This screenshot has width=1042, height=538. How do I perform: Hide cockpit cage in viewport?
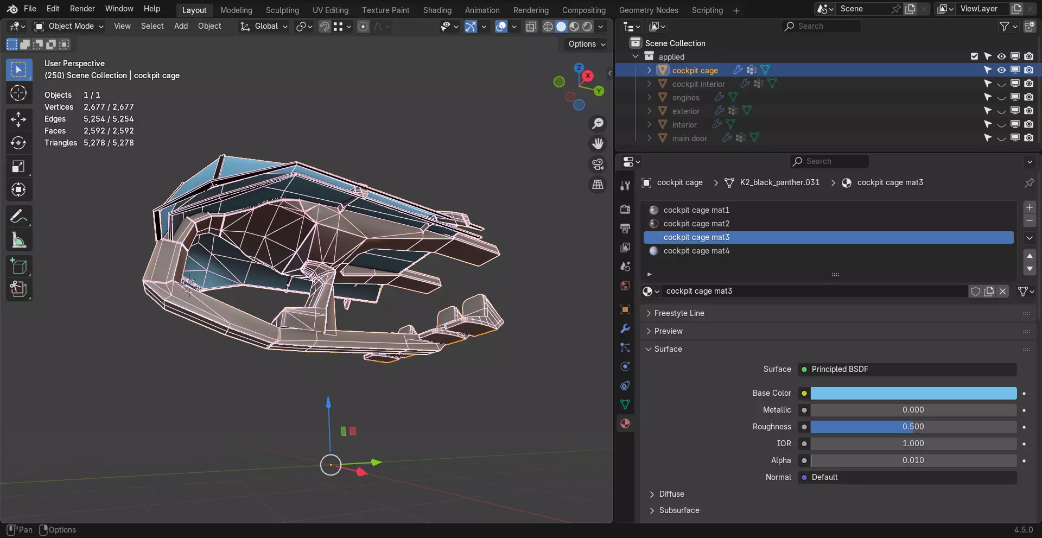pos(1001,70)
